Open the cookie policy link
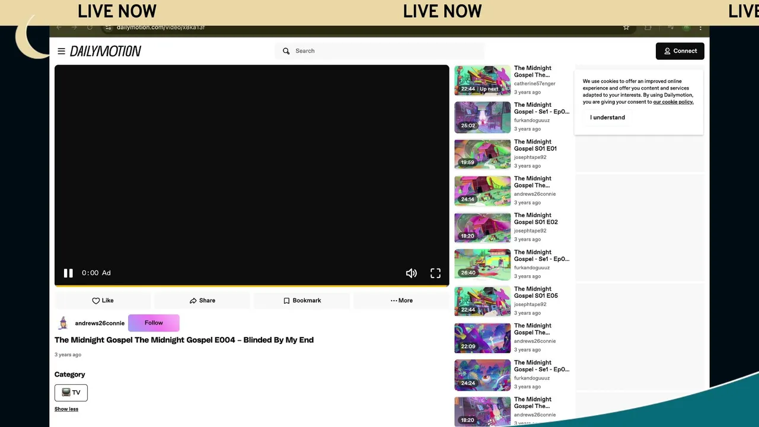759x427 pixels. click(x=673, y=102)
